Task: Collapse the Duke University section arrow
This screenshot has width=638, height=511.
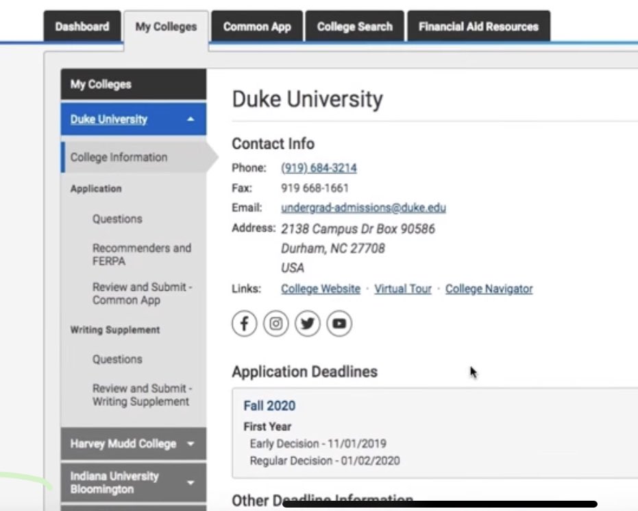Action: [191, 119]
